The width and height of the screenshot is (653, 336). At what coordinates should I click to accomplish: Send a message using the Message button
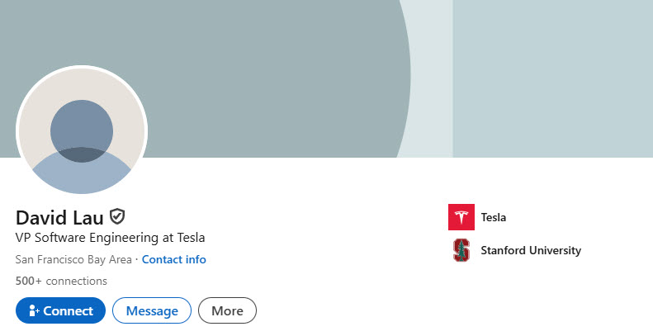click(x=152, y=311)
